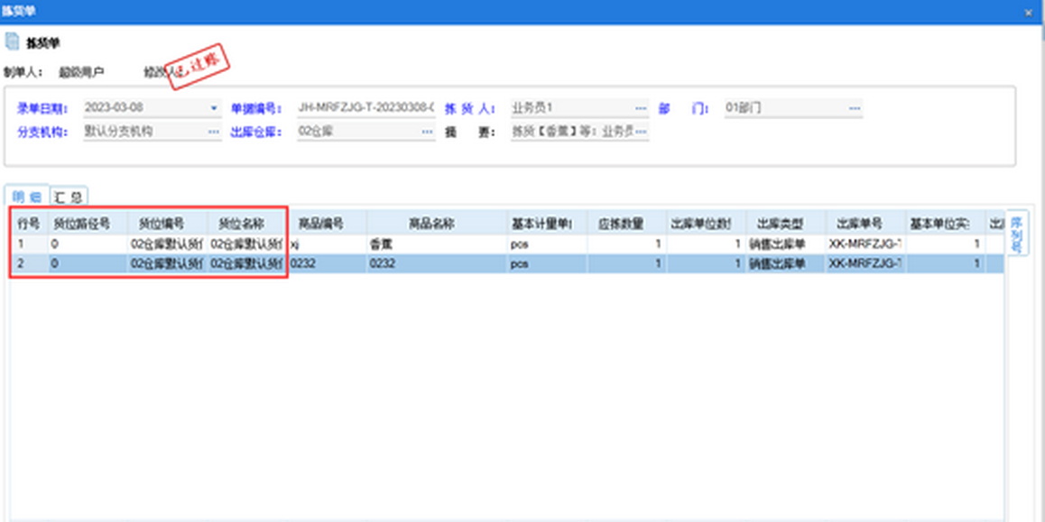Switch to the 汇总 tab
Image resolution: width=1045 pixels, height=522 pixels.
pos(68,197)
